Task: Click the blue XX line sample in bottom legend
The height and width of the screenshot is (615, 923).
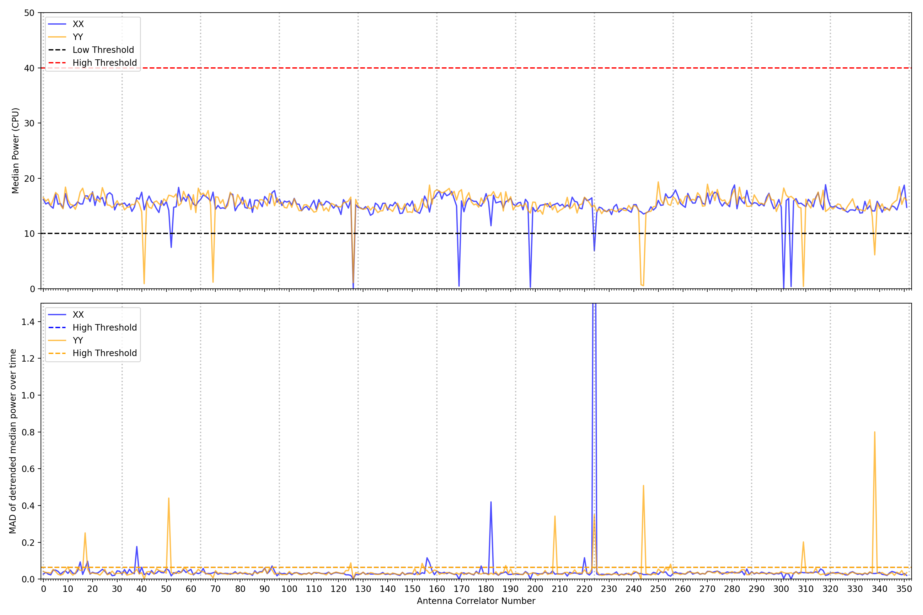Action: [x=57, y=315]
